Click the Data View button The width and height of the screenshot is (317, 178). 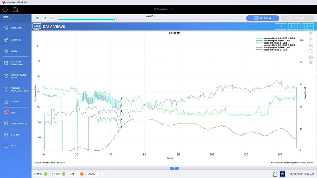point(262,18)
